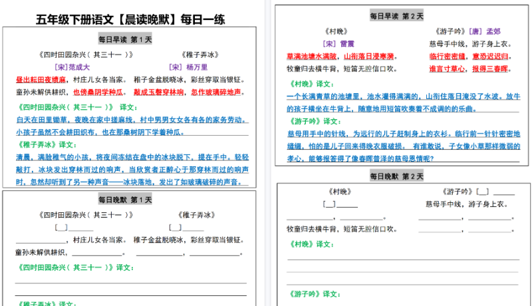Click 童孙未解供耕织 in Day 1 morning reading
532x306 pixels.
(x=41, y=92)
